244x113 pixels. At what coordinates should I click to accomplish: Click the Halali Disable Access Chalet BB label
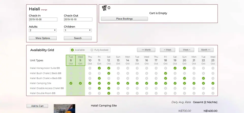(x=47, y=88)
